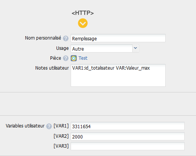Click the Test room icon
Screen dimensions: 196x156
pos(74,58)
